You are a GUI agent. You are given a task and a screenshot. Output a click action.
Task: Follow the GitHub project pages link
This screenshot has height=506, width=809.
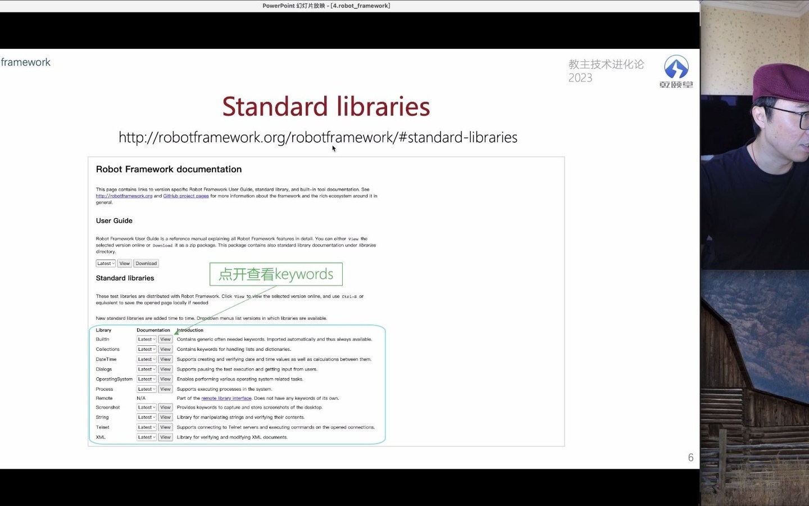tap(186, 196)
